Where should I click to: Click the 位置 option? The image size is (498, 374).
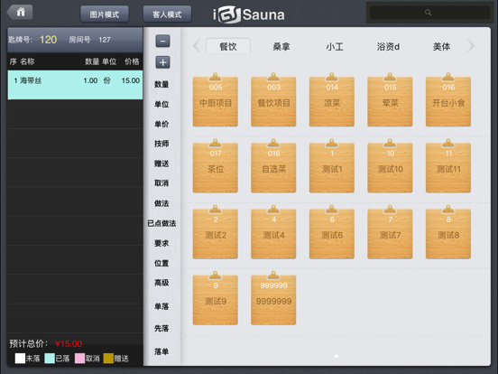point(161,263)
